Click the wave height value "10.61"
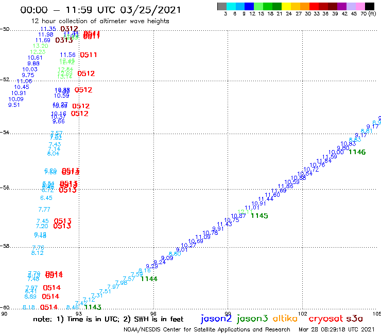The width and height of the screenshot is (381, 334). [x=35, y=58]
